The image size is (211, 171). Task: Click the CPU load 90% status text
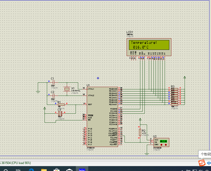click(x=21, y=163)
